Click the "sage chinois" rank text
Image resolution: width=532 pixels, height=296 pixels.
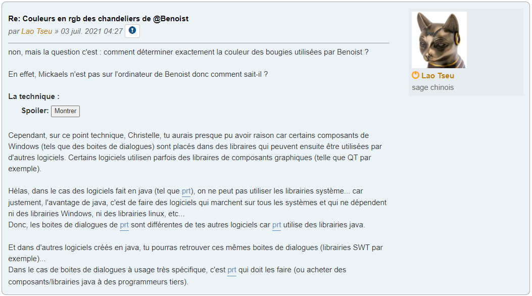[x=432, y=87]
